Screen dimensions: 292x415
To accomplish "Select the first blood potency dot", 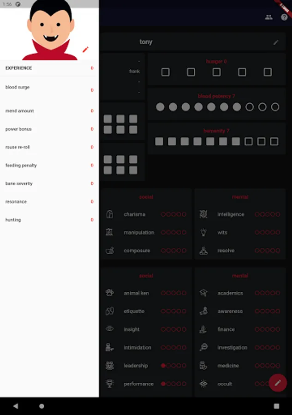I will [x=160, y=107].
